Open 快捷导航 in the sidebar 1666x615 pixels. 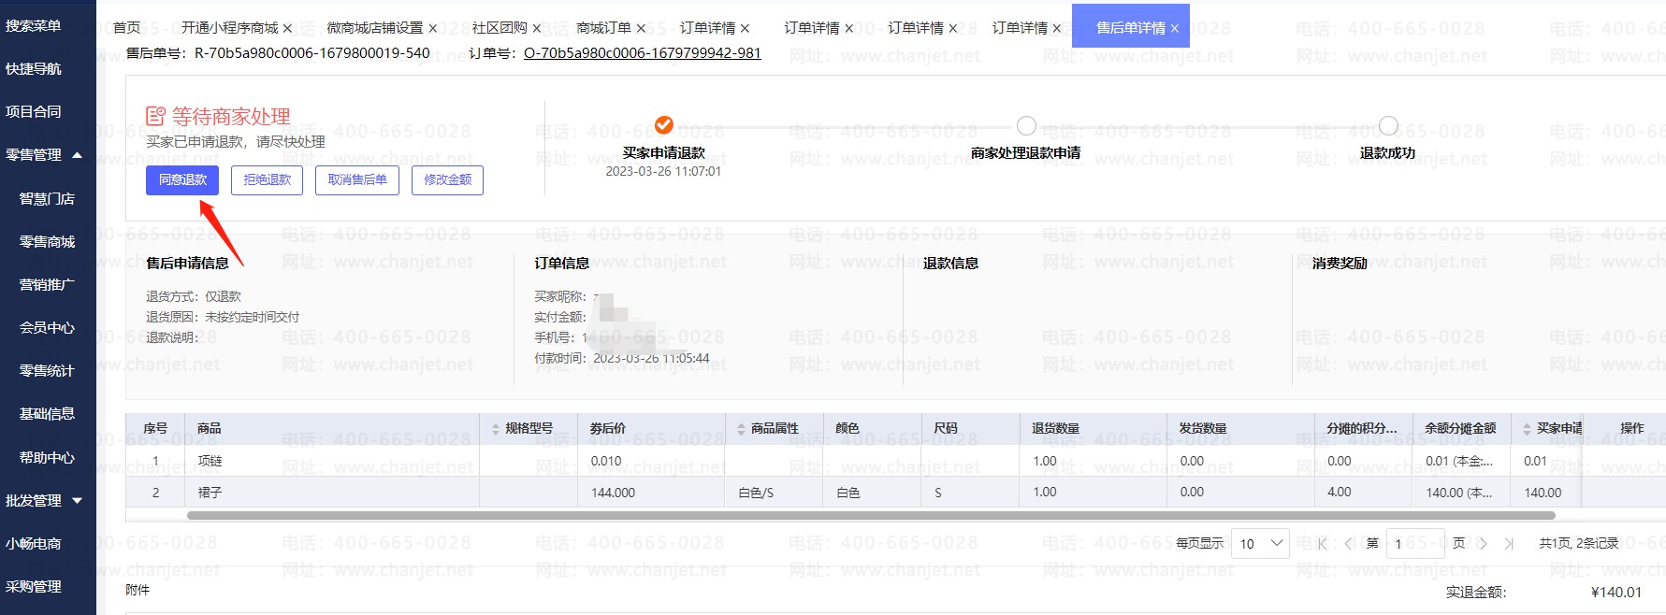tap(34, 69)
